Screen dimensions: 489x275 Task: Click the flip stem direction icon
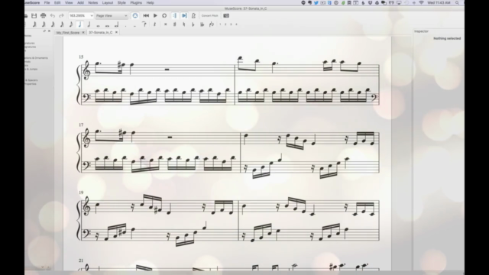coord(212,24)
